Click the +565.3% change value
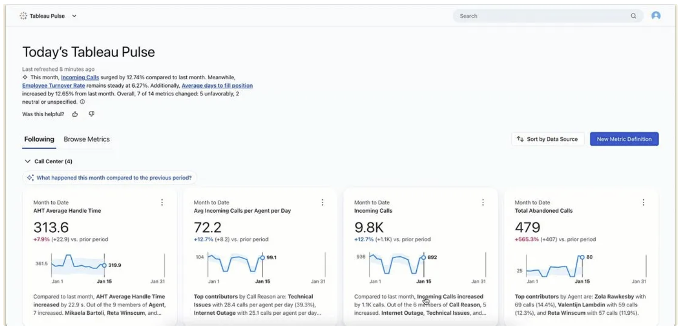Screen dimensions: 679x329 526,239
